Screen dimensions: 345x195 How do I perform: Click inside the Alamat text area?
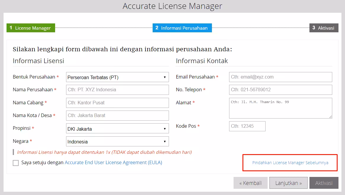click(280, 108)
